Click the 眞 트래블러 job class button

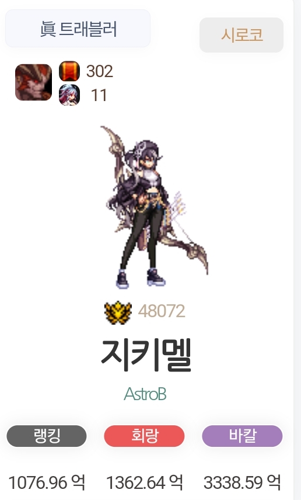pos(78,29)
